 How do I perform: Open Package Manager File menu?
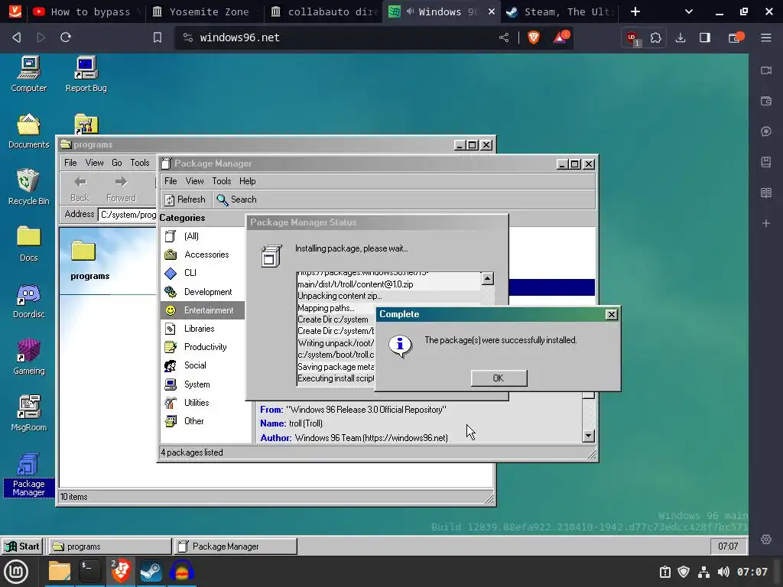171,181
